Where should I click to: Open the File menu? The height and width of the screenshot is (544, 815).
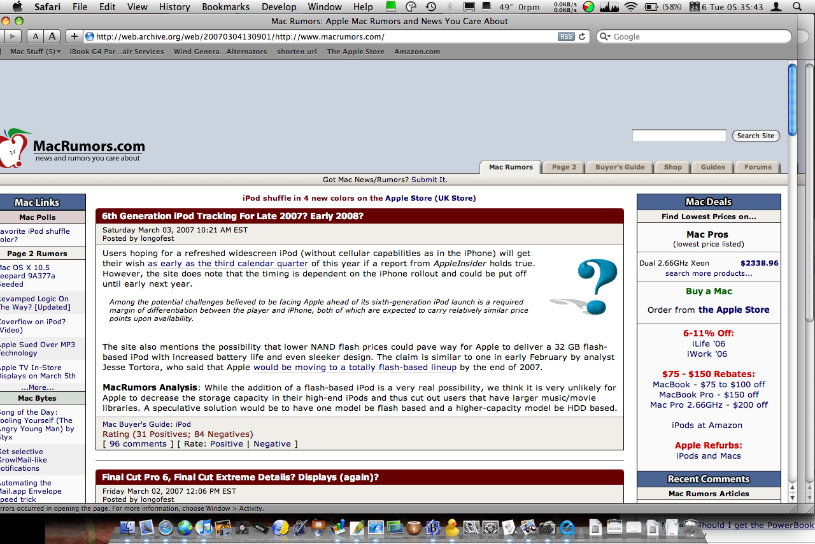(80, 7)
